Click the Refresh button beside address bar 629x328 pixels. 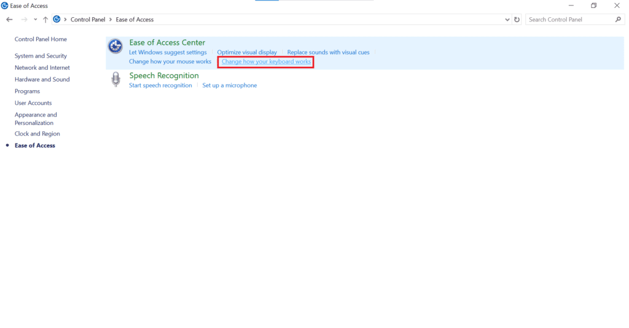(x=517, y=20)
